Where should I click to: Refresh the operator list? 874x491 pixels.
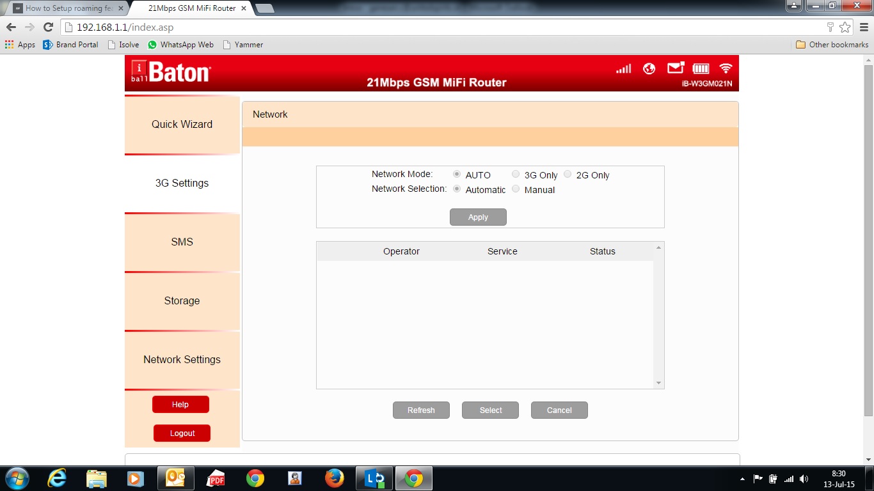tap(421, 410)
